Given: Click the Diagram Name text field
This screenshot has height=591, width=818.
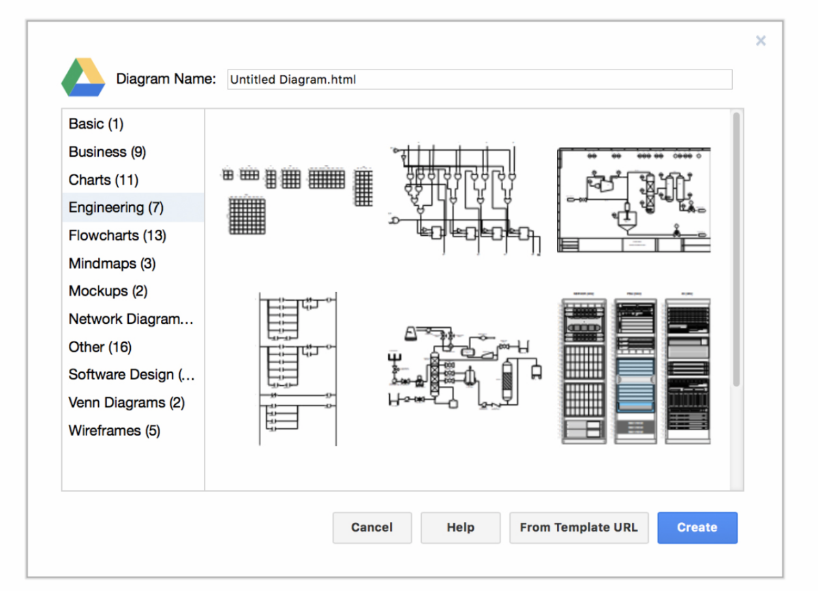Looking at the screenshot, I should [479, 79].
